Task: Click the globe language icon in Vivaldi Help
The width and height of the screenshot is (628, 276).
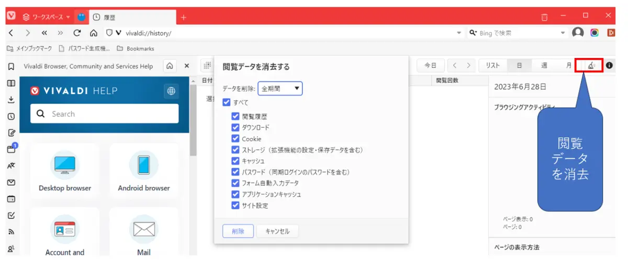Action: (171, 91)
